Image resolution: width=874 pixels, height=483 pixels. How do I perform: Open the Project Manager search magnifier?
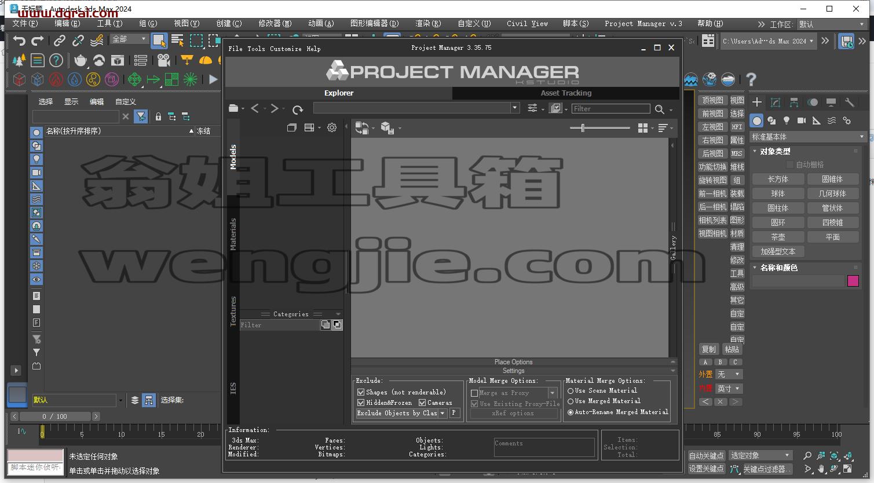(x=660, y=109)
